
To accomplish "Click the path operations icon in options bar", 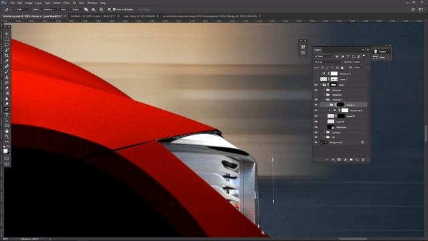I will [x=86, y=9].
